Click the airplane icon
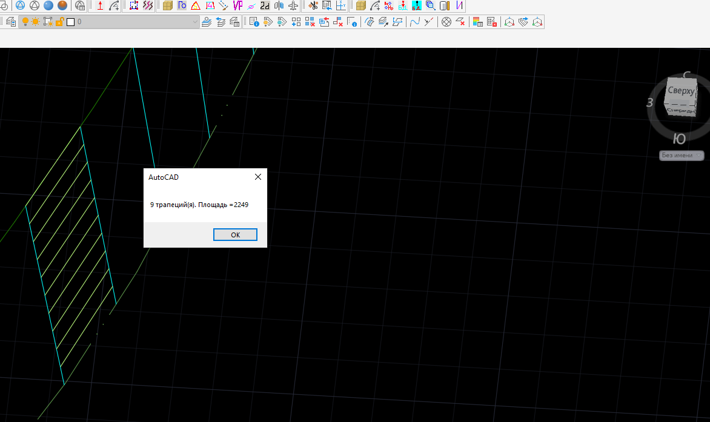This screenshot has height=422, width=710. (293, 5)
